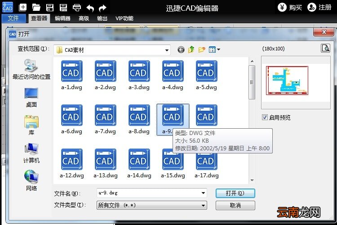Click the 购买 purchase button

pos(290,7)
